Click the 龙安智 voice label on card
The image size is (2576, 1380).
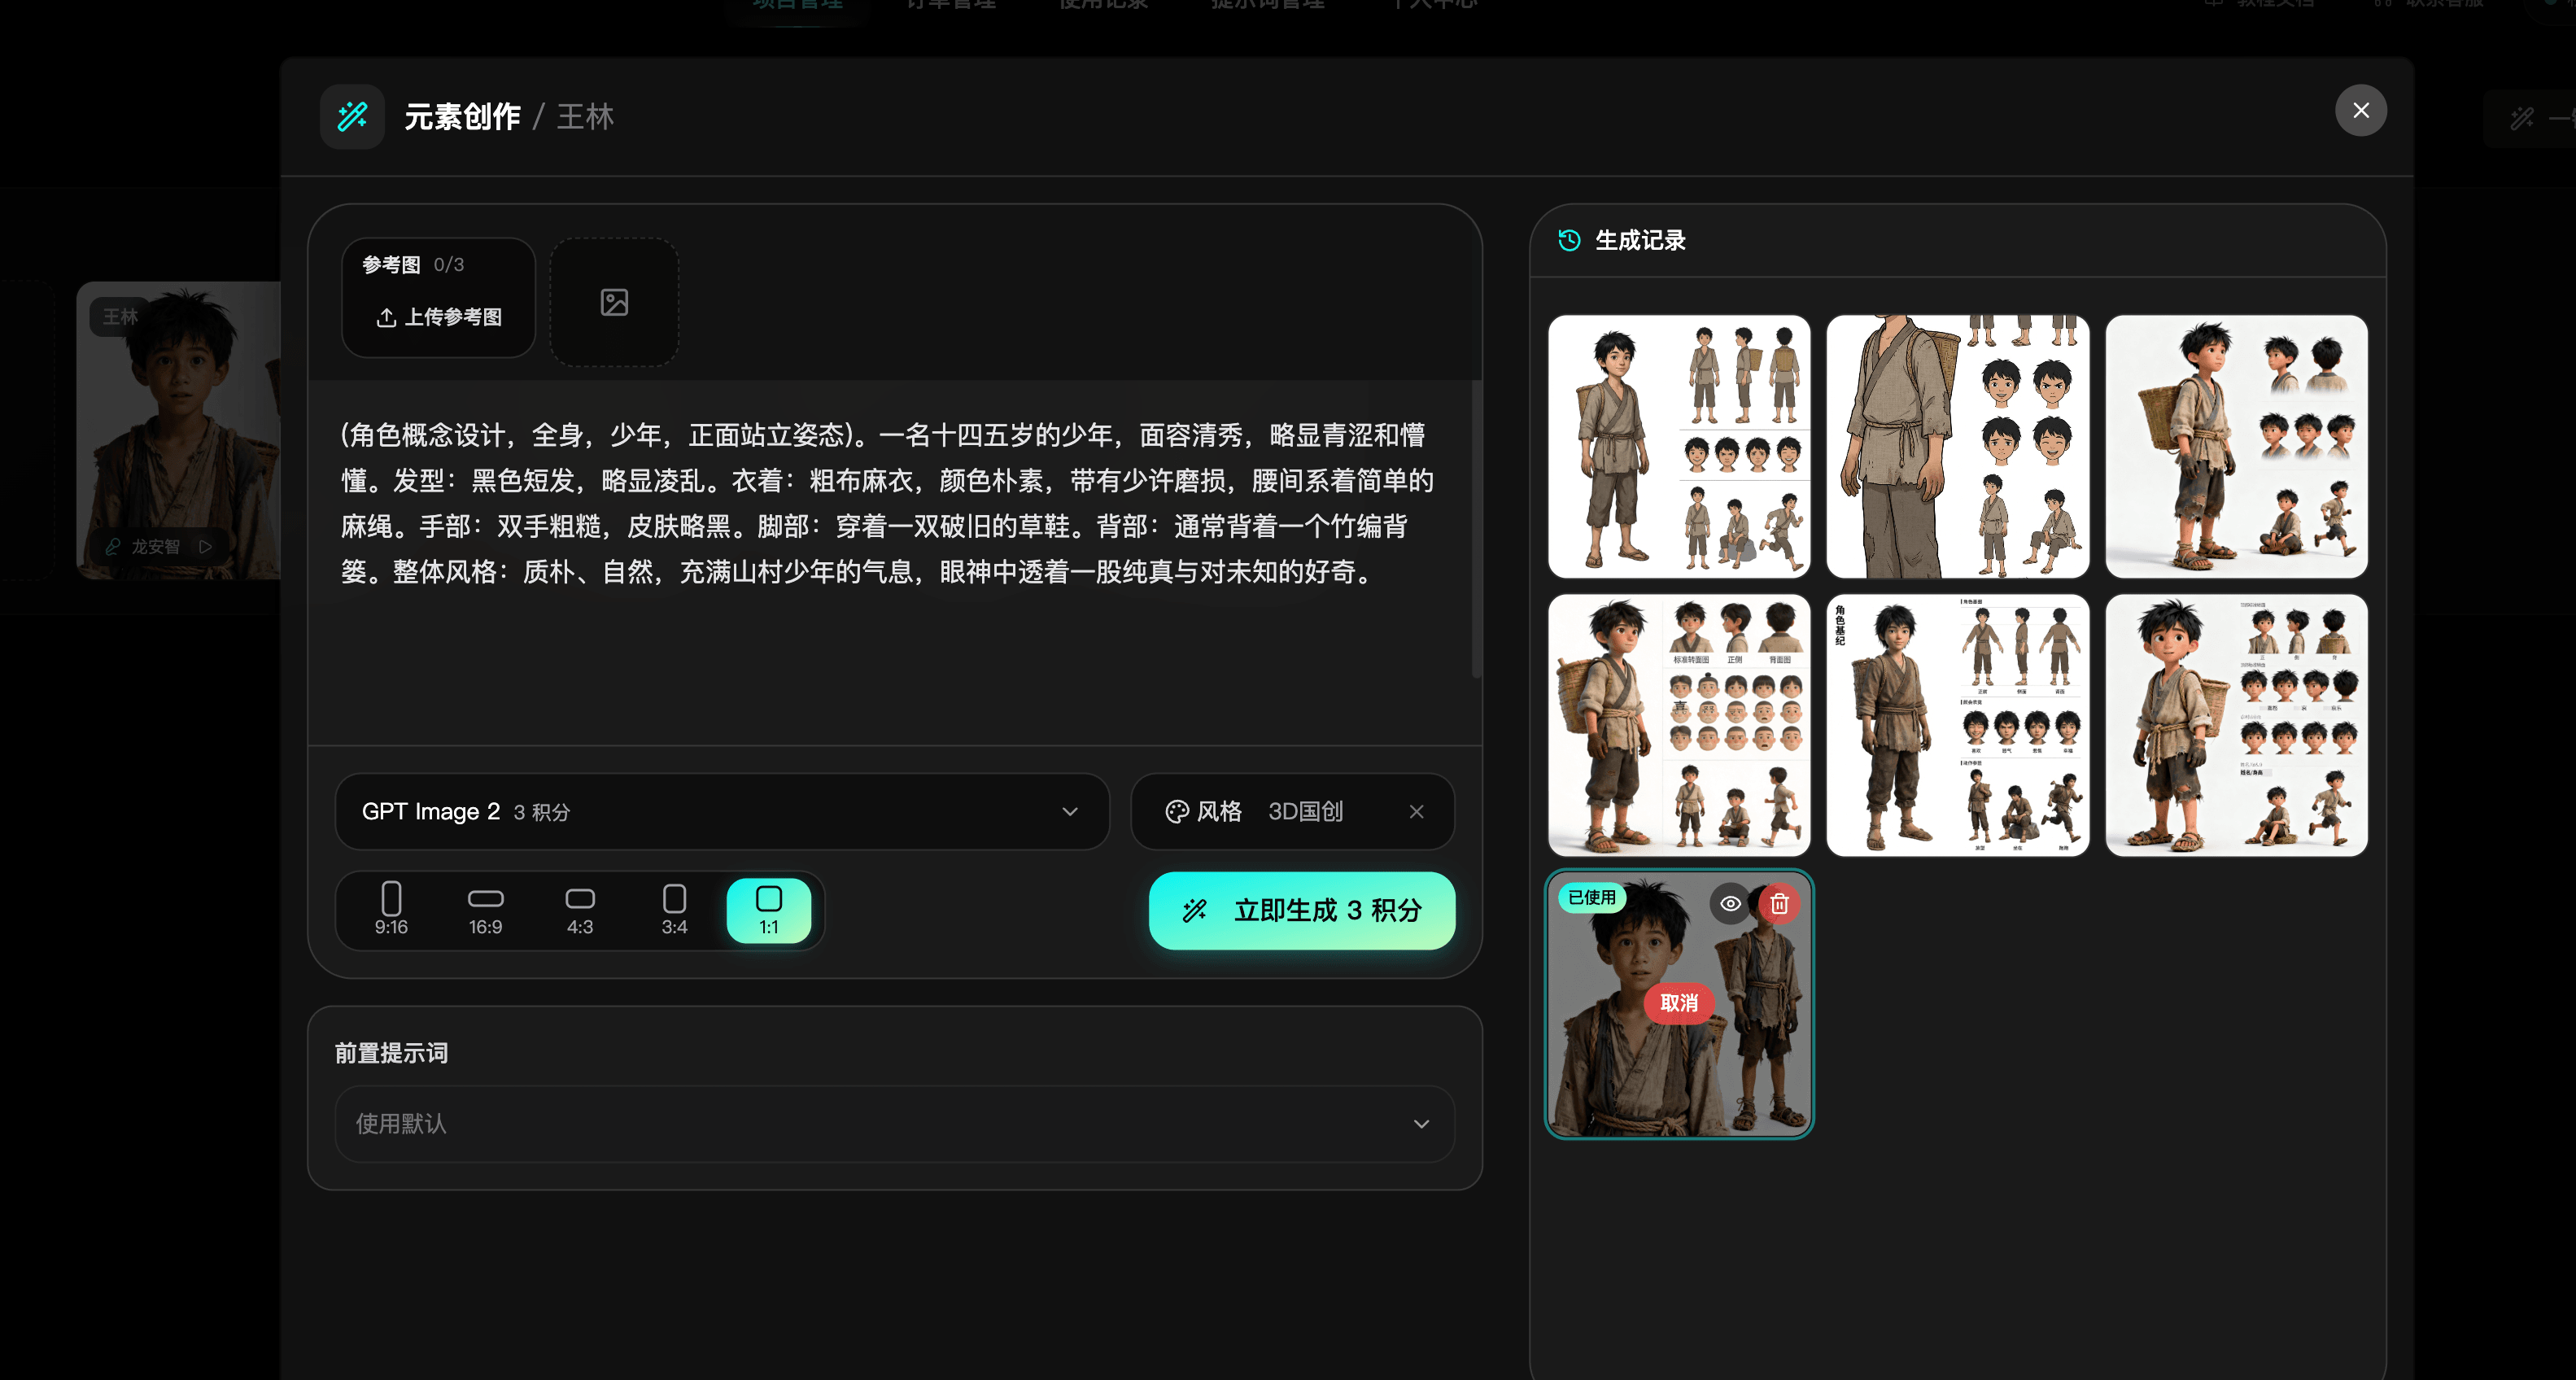[x=156, y=546]
